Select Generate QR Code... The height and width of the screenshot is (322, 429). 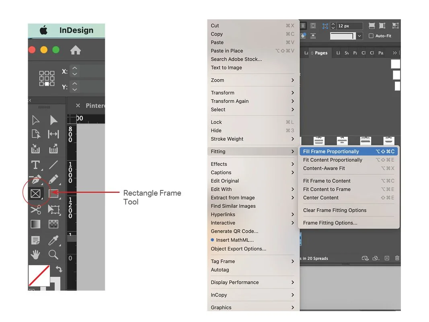click(x=252, y=231)
